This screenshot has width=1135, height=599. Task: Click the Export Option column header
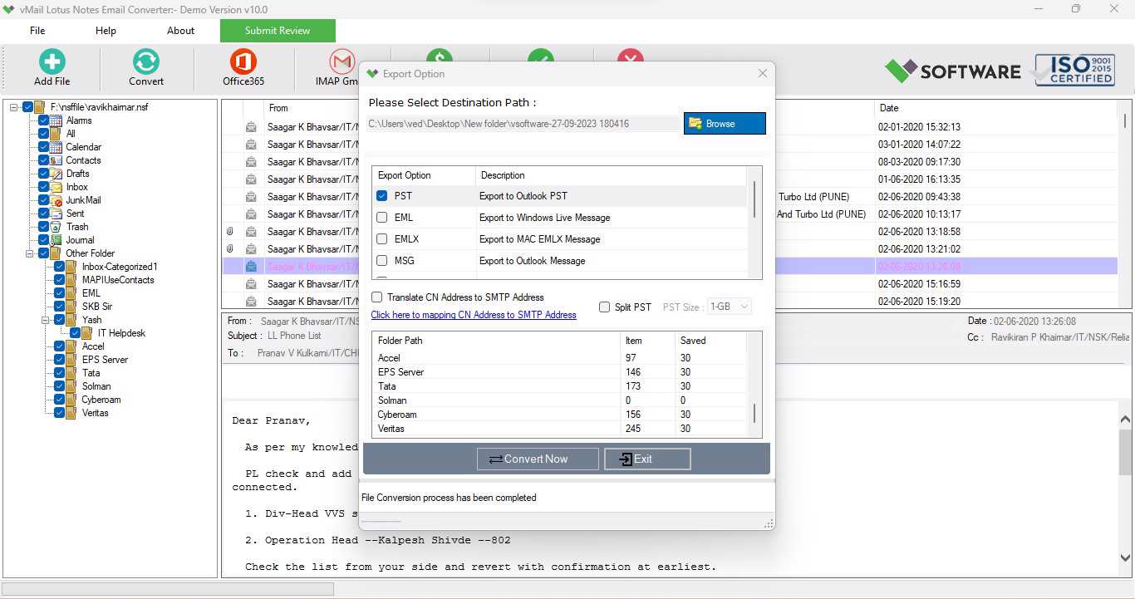(424, 175)
